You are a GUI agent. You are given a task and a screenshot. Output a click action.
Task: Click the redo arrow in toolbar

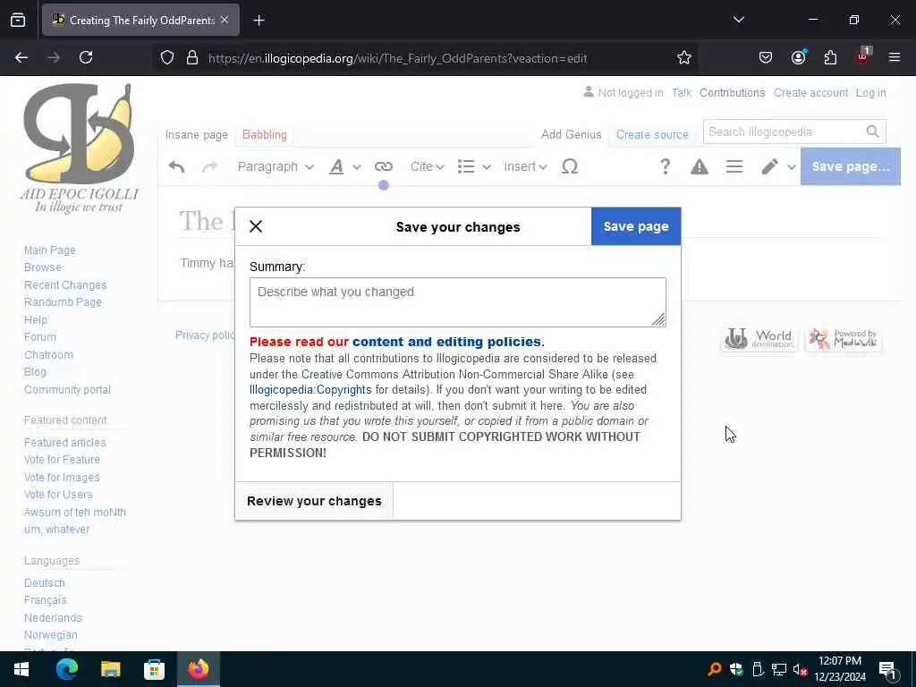(209, 167)
